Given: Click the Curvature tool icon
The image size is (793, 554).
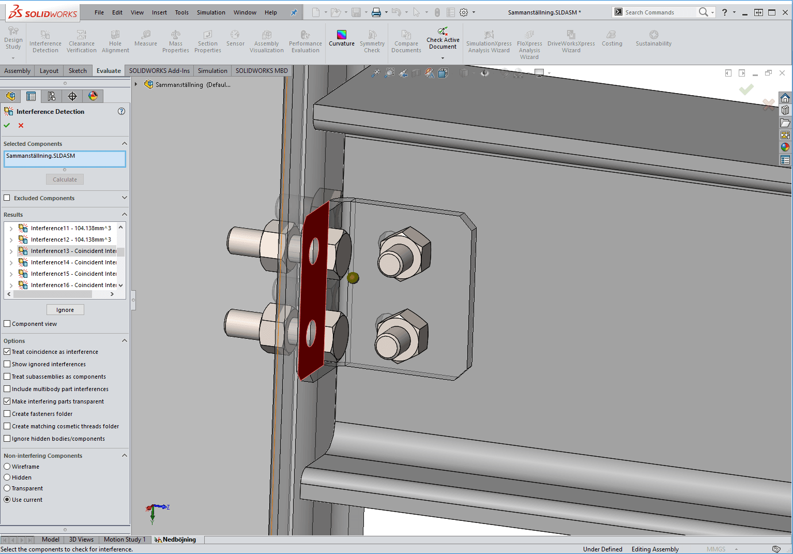Looking at the screenshot, I should 342,35.
